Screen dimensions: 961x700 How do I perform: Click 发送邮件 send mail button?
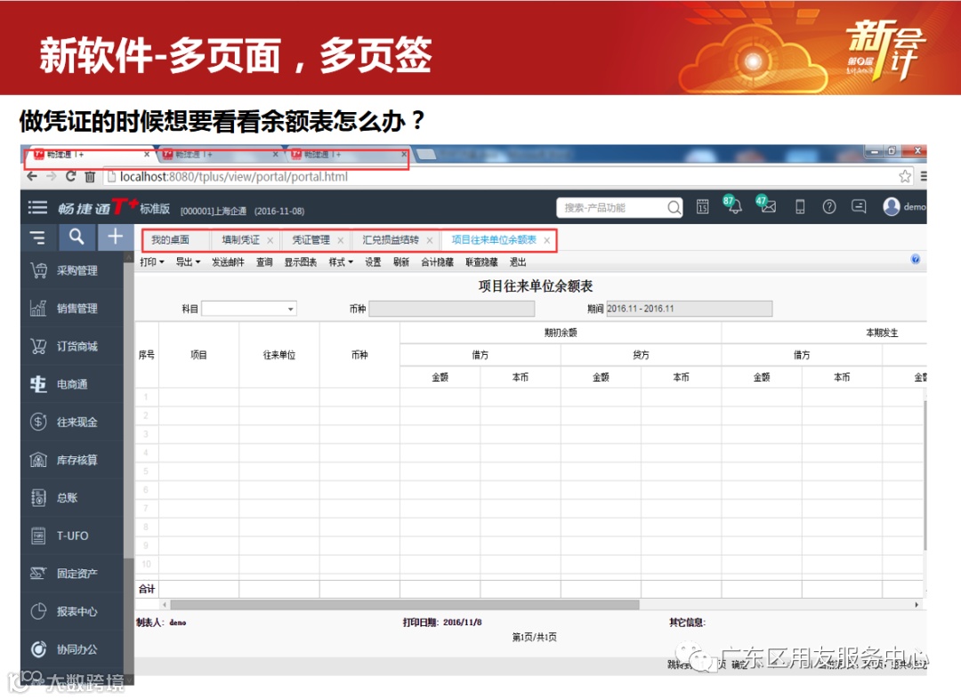coord(228,262)
